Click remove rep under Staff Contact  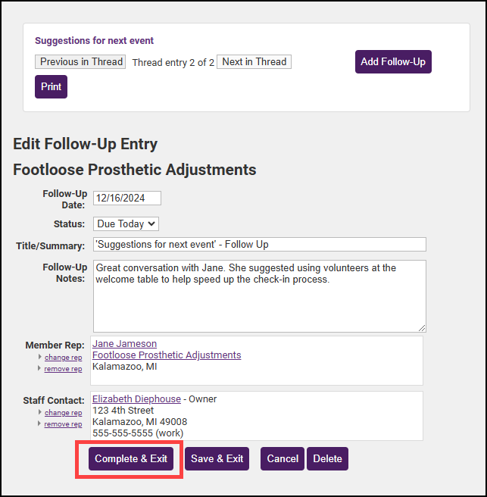click(x=63, y=424)
